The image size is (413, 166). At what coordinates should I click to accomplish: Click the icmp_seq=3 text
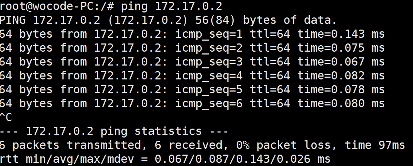209,62
